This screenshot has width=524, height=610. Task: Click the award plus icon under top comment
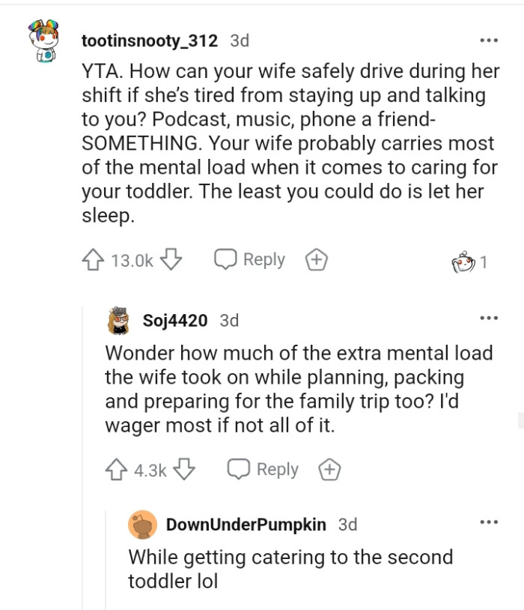[x=317, y=259]
